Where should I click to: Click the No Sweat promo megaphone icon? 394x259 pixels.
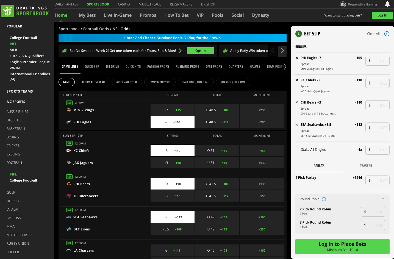[x=65, y=51]
